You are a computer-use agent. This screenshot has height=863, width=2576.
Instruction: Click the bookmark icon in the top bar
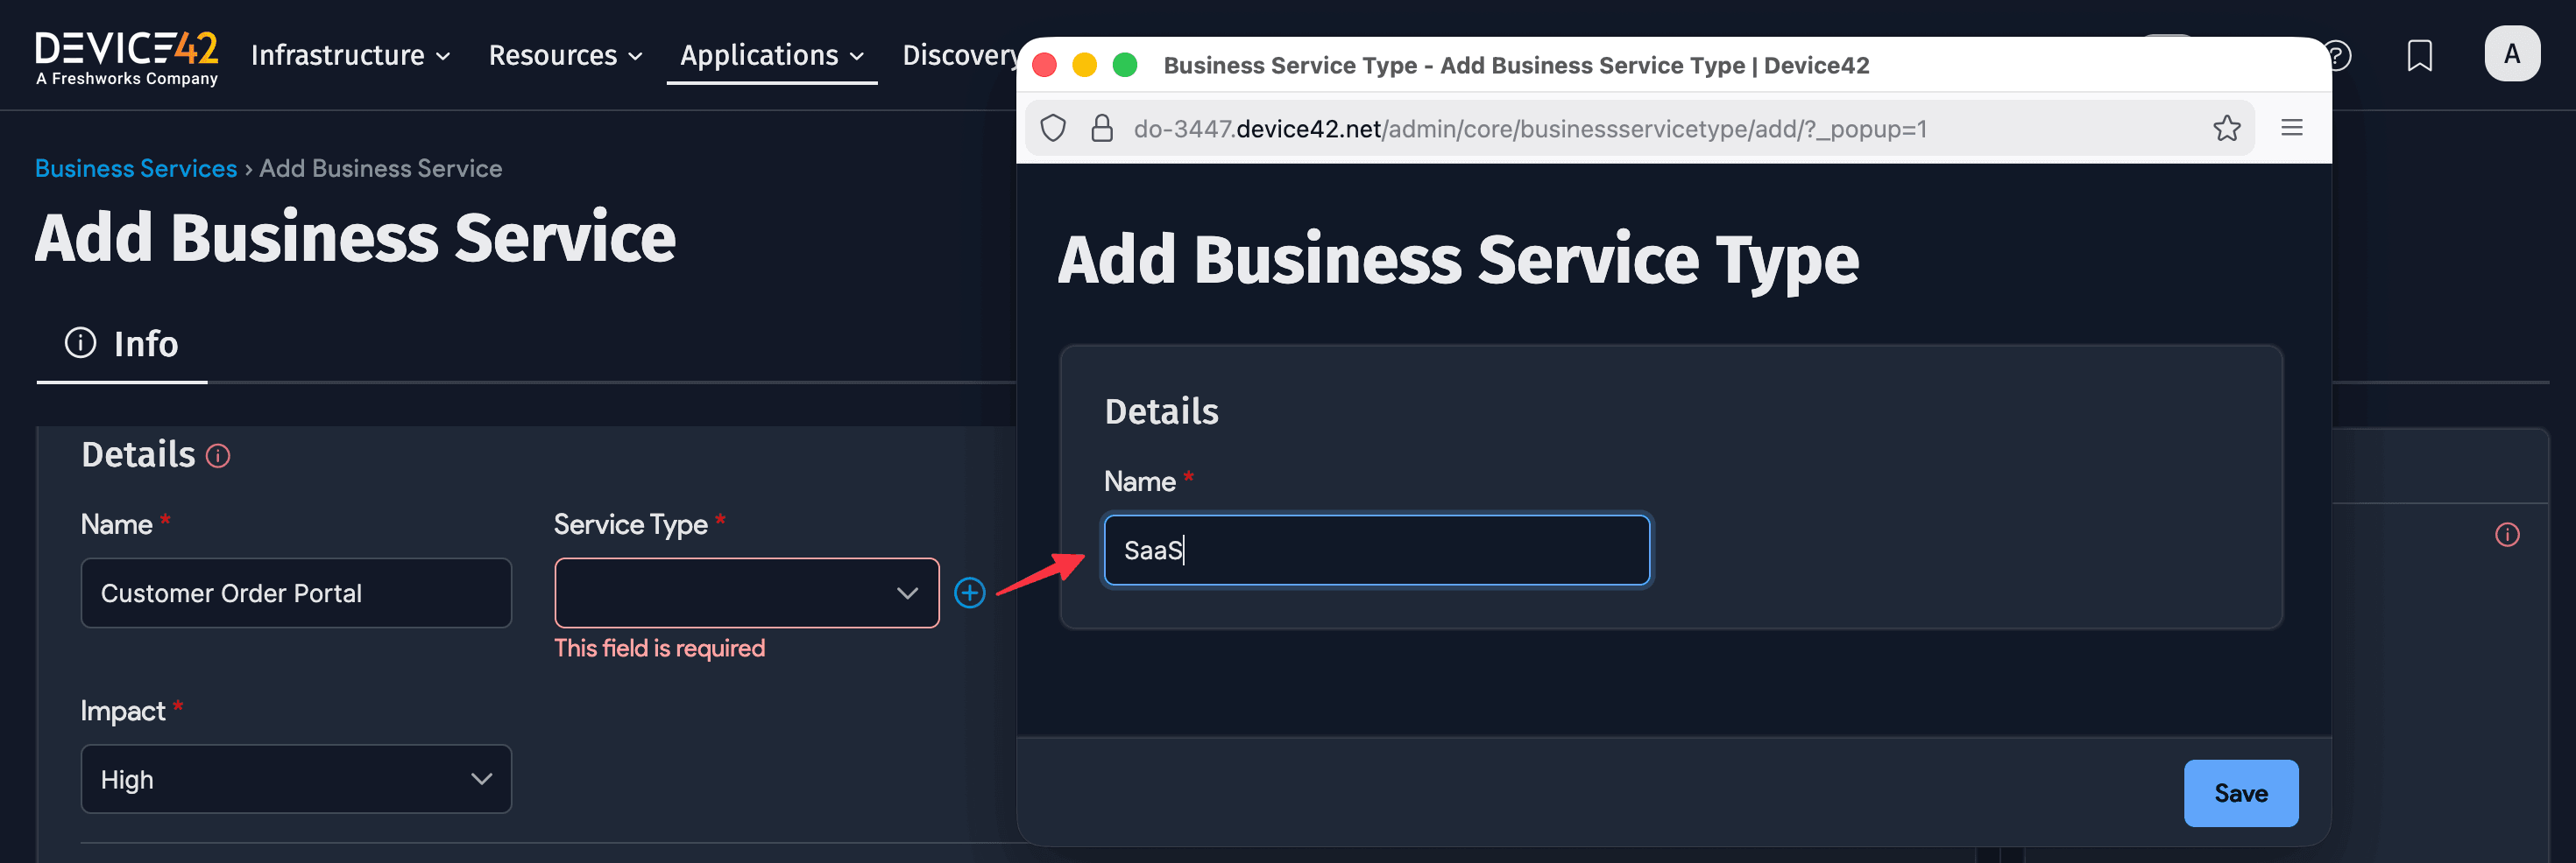coord(2420,55)
